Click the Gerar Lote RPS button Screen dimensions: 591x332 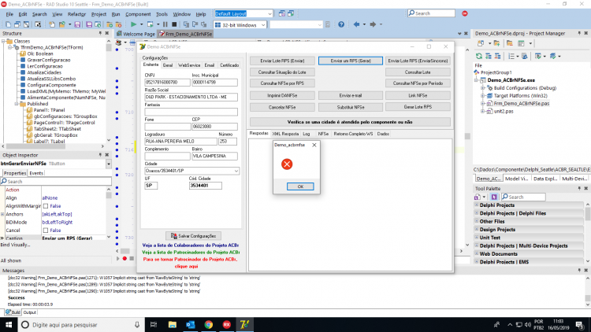pos(418,107)
